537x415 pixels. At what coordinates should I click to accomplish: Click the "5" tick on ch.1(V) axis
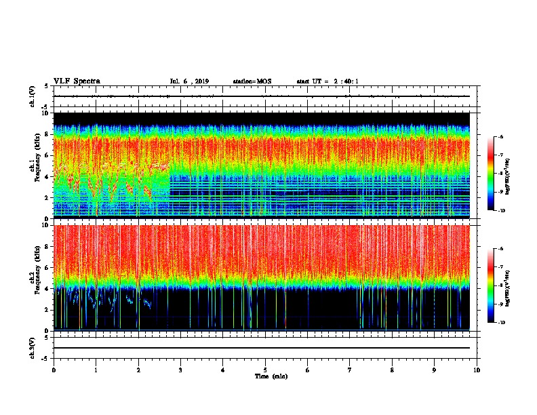click(46, 86)
